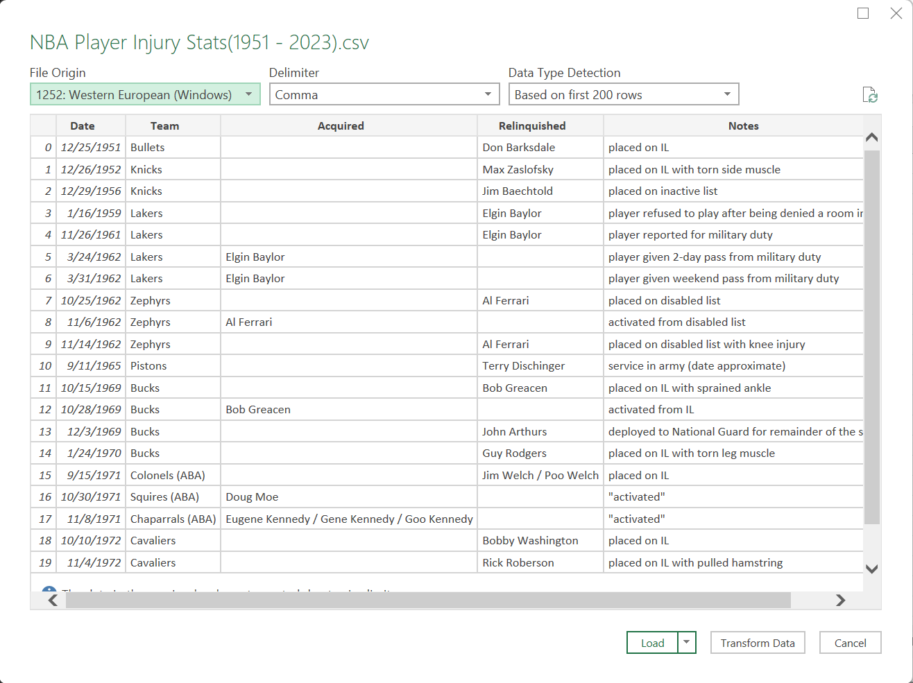Click the up arrow on the vertical scrollbar
913x683 pixels.
pos(871,137)
